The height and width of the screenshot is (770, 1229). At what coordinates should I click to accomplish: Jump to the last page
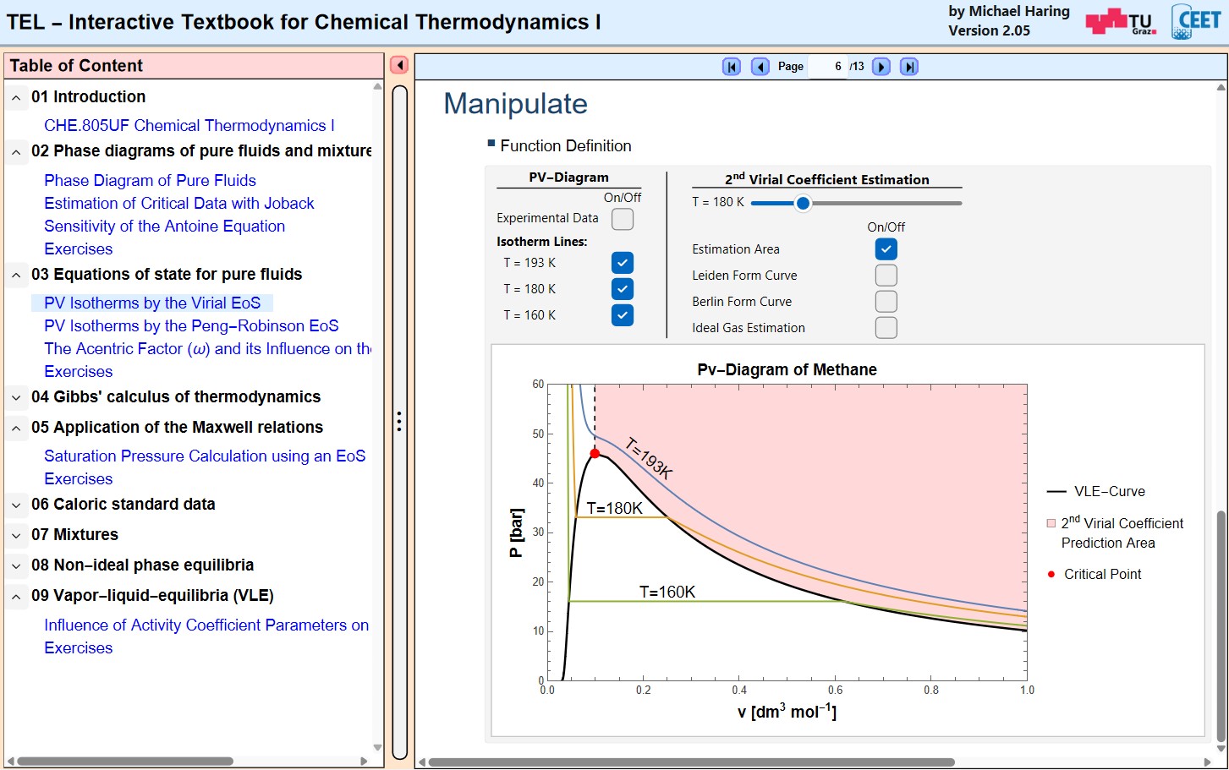[909, 67]
